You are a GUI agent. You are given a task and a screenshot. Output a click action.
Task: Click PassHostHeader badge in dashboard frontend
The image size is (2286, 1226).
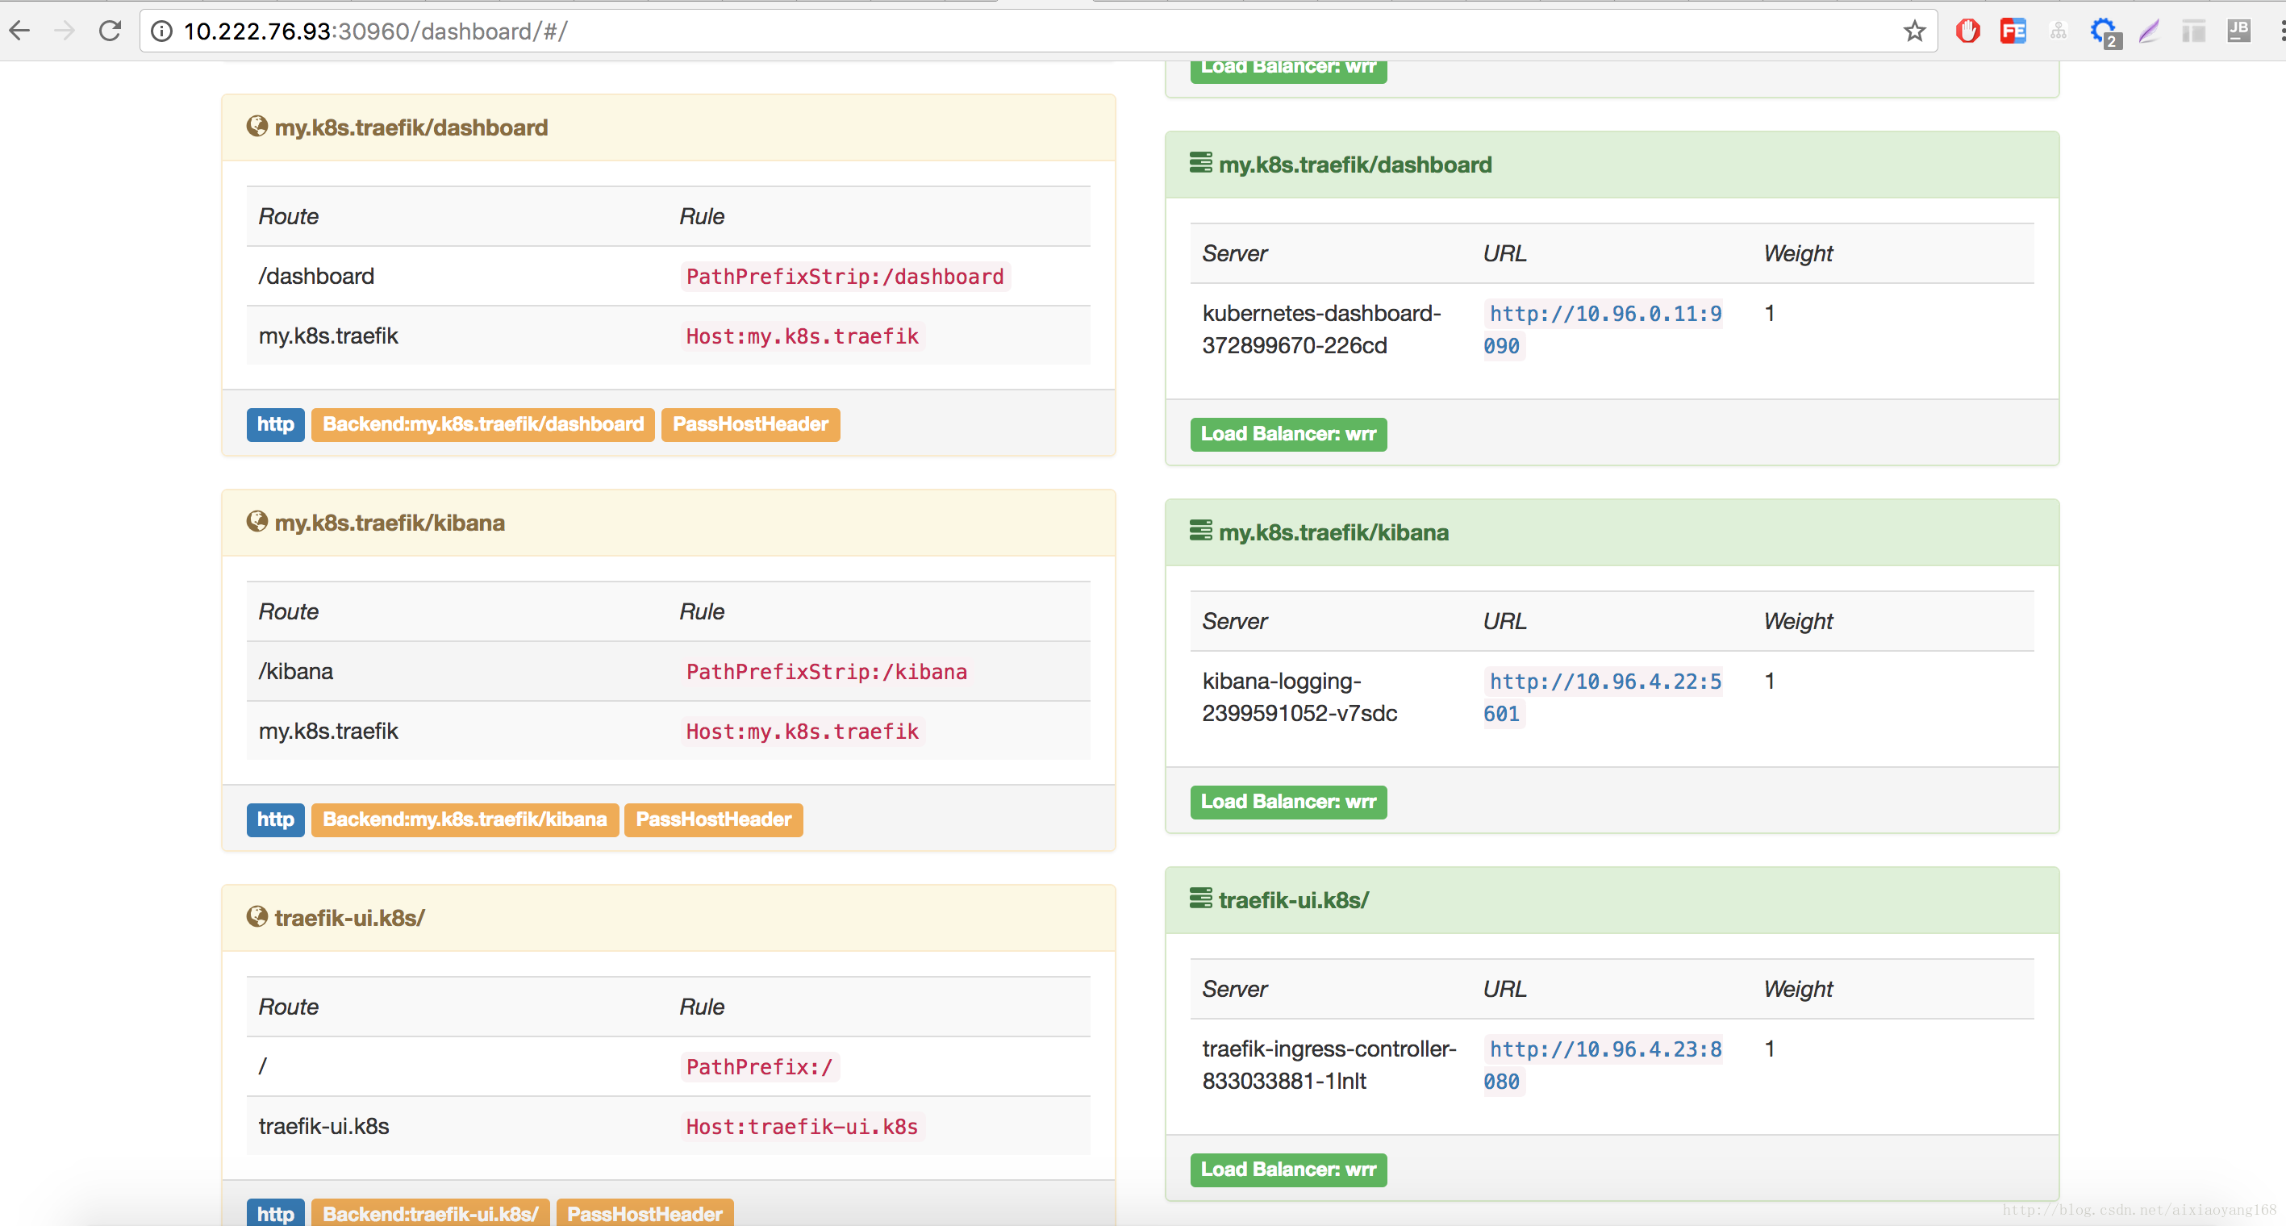751,424
